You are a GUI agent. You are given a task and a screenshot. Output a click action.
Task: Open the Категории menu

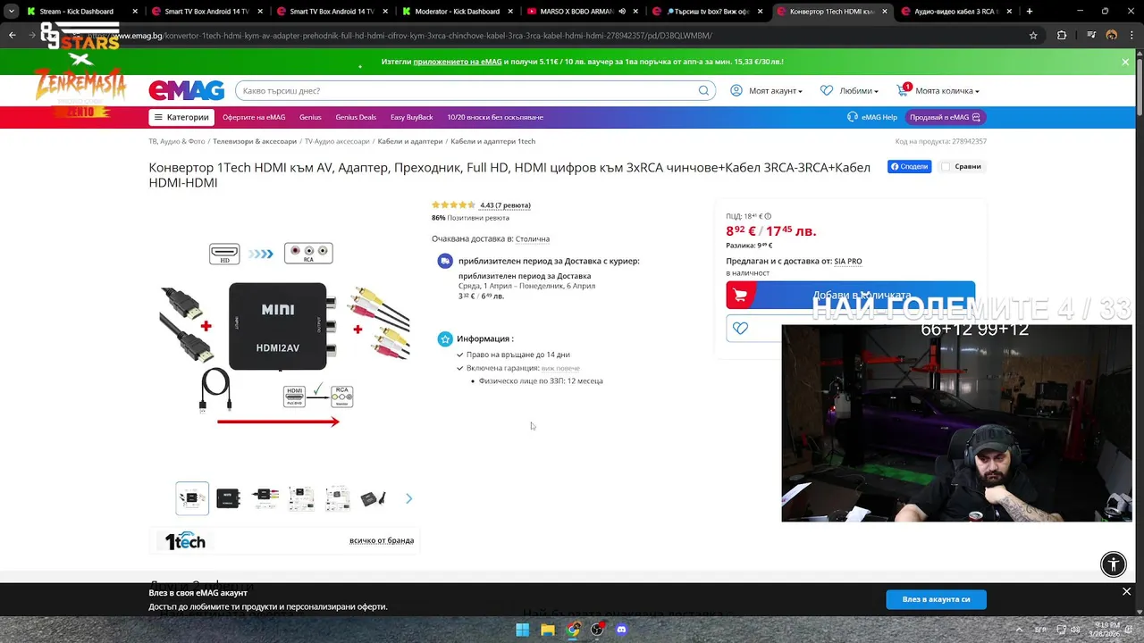click(181, 117)
